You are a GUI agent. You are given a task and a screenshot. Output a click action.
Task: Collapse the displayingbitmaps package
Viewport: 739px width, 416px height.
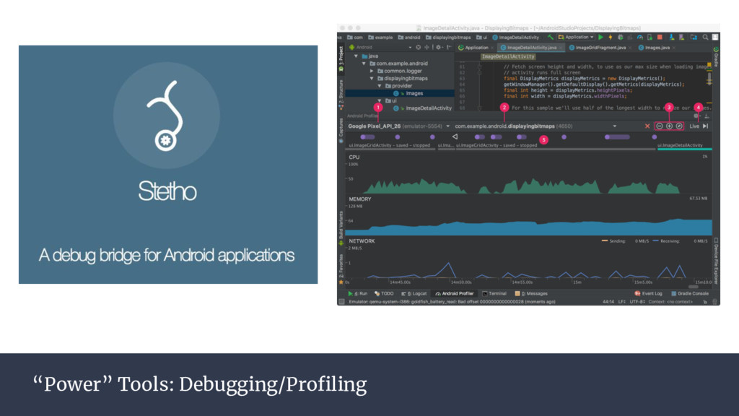click(372, 78)
